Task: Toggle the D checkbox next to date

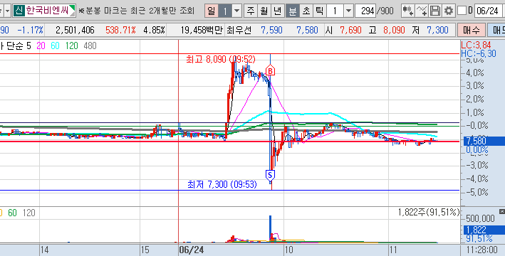Action: click(x=462, y=11)
